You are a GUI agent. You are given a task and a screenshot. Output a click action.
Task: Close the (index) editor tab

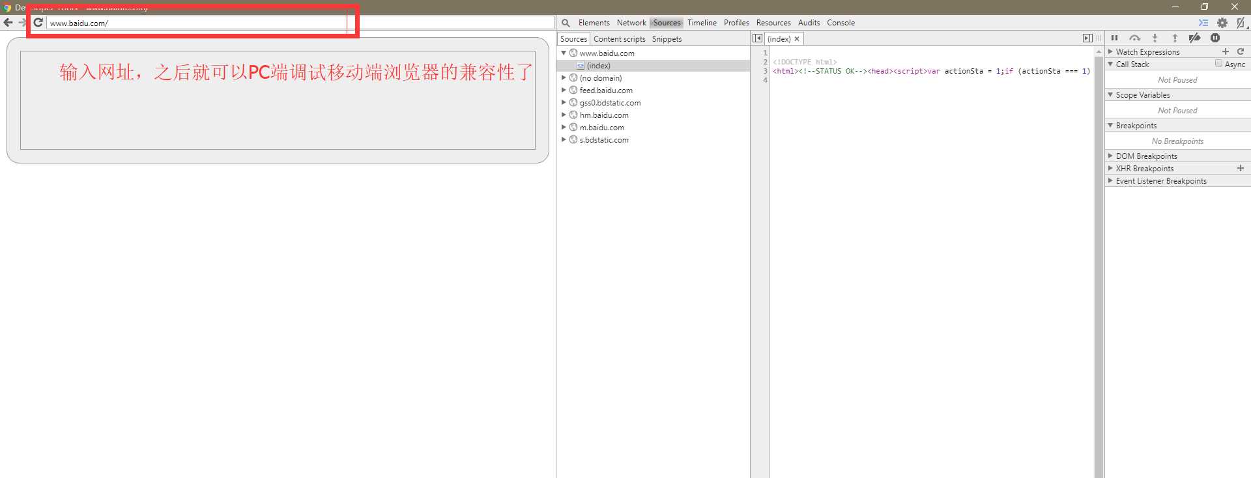pyautogui.click(x=797, y=39)
